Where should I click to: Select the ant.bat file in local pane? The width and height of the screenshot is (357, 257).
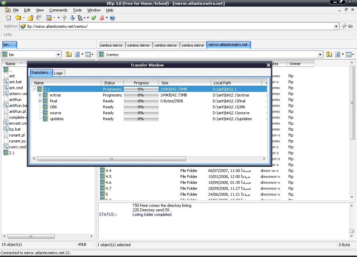pyautogui.click(x=15, y=82)
